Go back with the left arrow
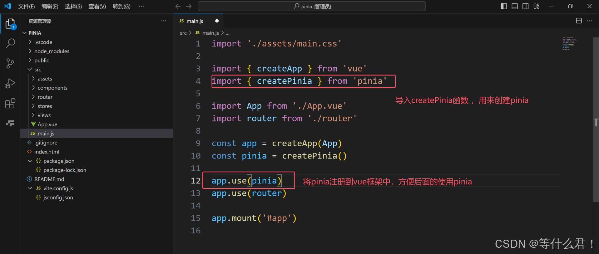The image size is (599, 254). (x=178, y=6)
